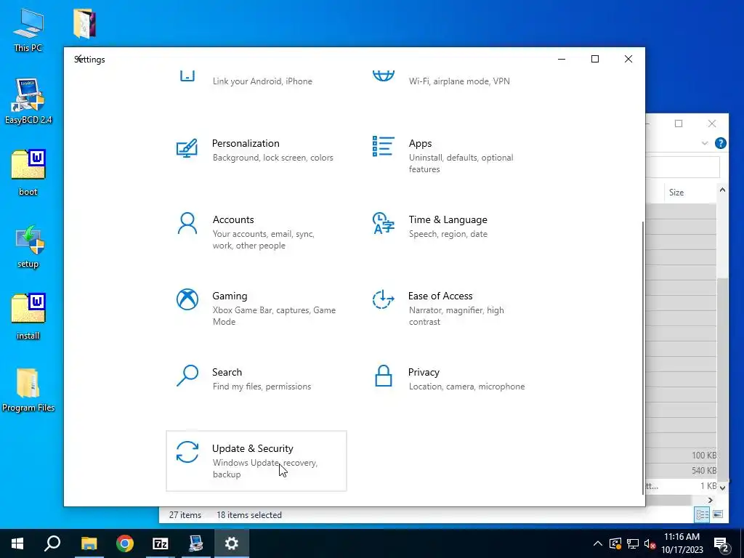Image resolution: width=744 pixels, height=558 pixels.
Task: Click Settings window vertical scrollbar
Action: click(644, 358)
